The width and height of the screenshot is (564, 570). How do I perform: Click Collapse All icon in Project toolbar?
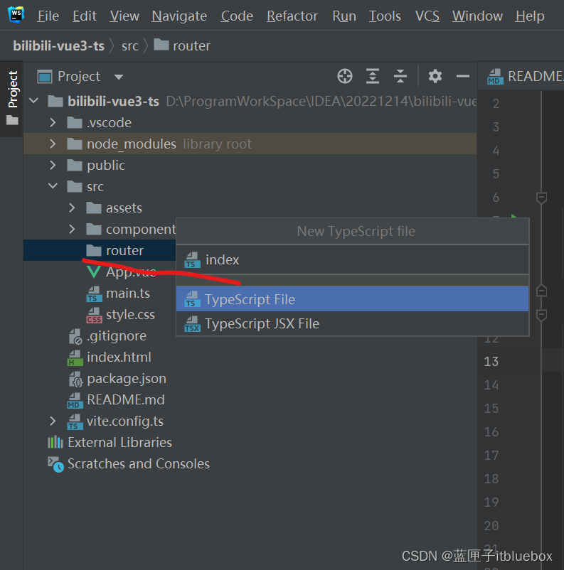[400, 76]
